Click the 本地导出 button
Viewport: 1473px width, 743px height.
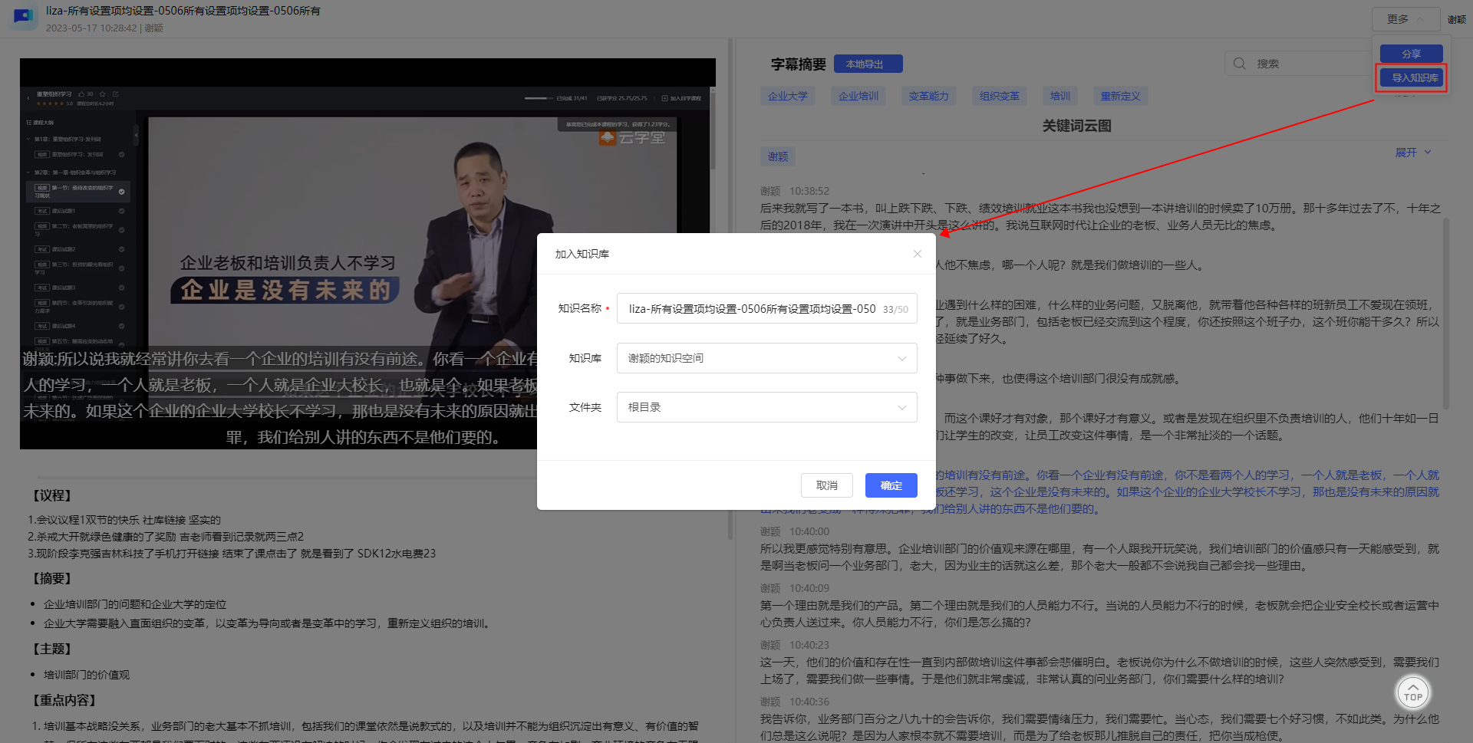pos(868,64)
